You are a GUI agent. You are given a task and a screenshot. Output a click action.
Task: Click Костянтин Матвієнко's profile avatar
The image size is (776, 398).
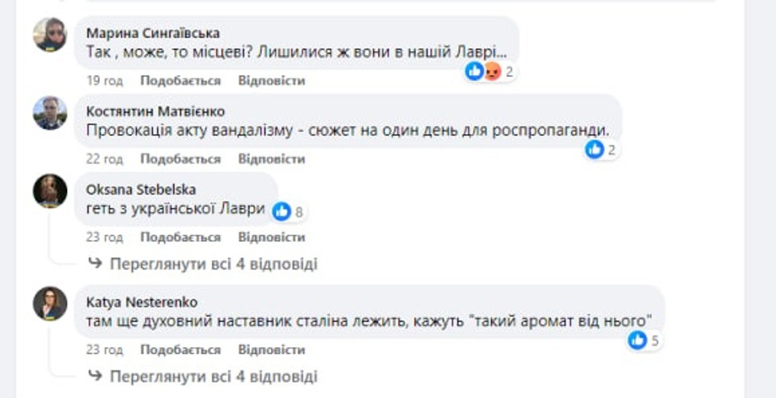point(50,113)
